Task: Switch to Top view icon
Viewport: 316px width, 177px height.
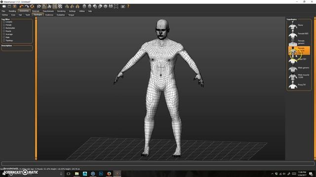Action: click(105, 6)
